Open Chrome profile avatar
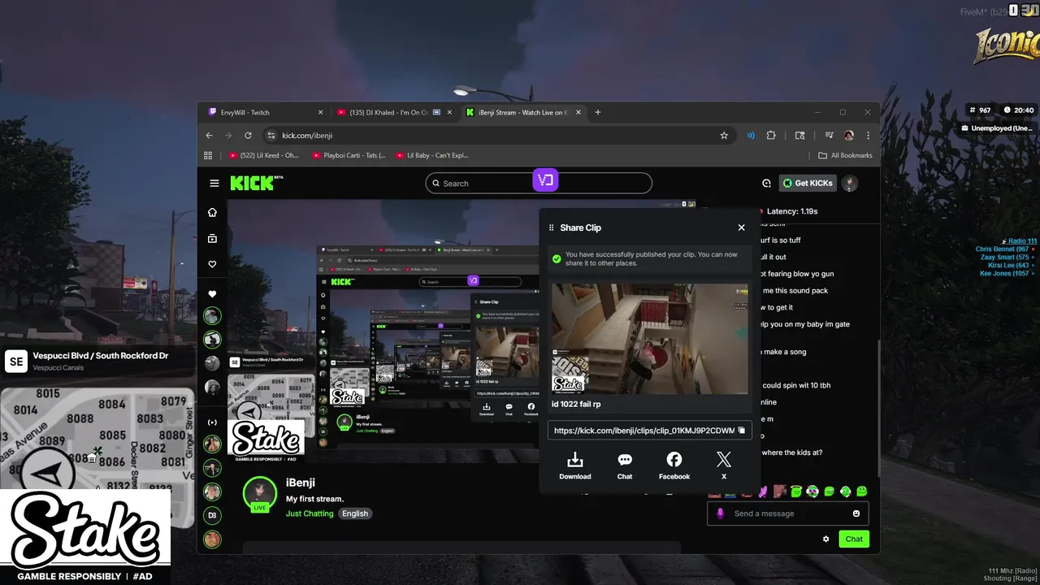This screenshot has width=1040, height=585. pos(849,136)
